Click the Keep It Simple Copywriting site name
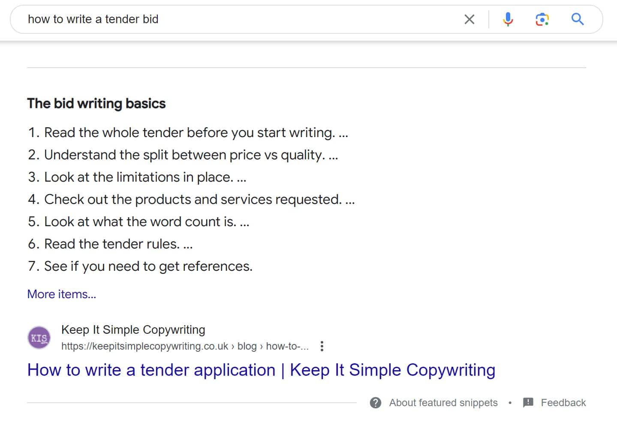This screenshot has height=437, width=617. click(133, 329)
